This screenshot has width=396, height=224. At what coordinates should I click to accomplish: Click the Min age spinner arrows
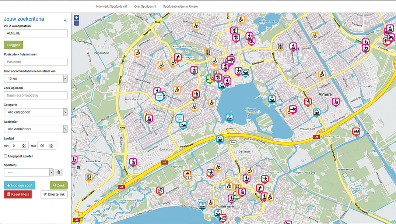(24, 146)
